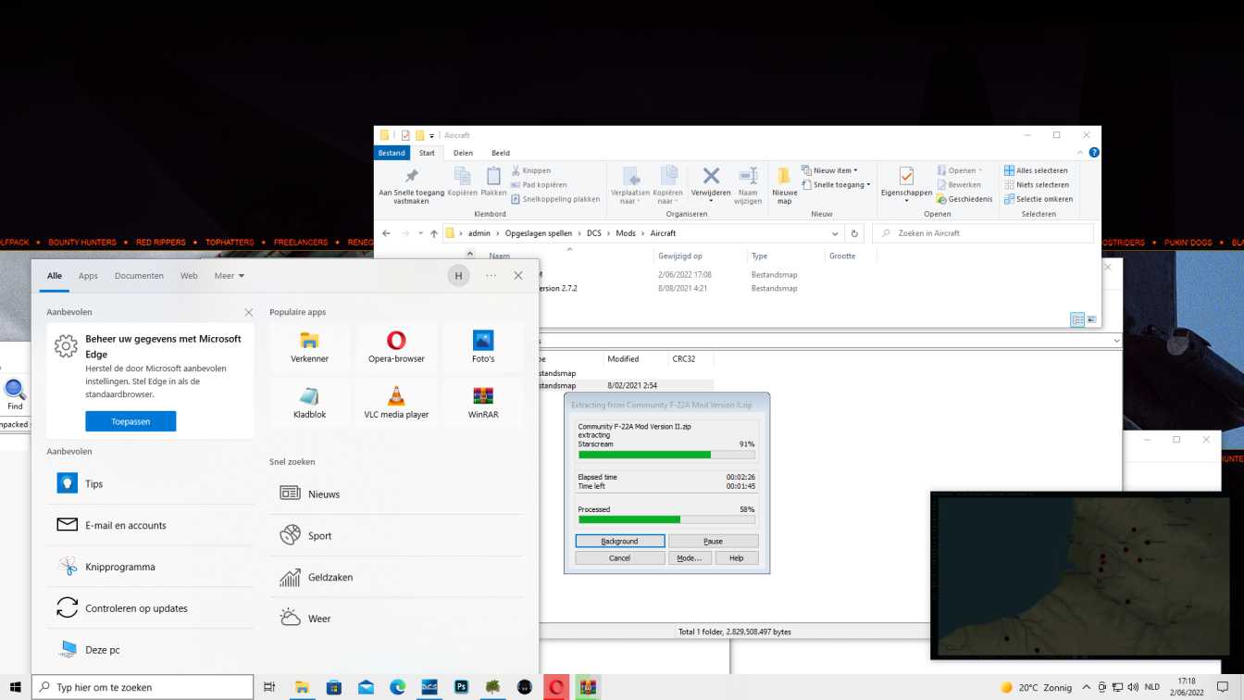
Task: Open Eigenschappen properties icon in ribbon
Action: click(906, 177)
